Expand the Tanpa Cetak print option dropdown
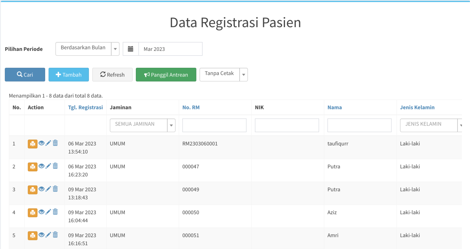Viewport: 470px width, 249px height. tap(224, 74)
